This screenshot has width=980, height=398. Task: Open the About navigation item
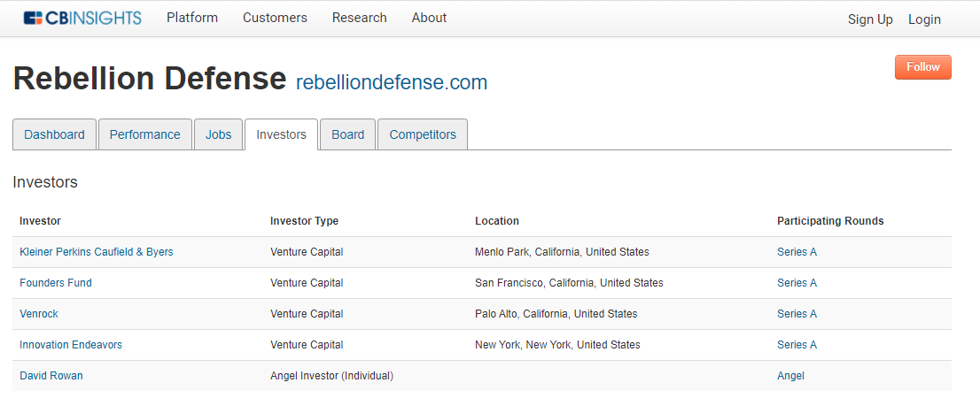click(429, 18)
